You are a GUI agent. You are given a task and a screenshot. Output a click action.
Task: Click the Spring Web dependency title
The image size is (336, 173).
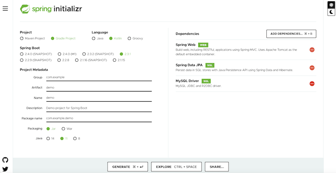point(186,45)
